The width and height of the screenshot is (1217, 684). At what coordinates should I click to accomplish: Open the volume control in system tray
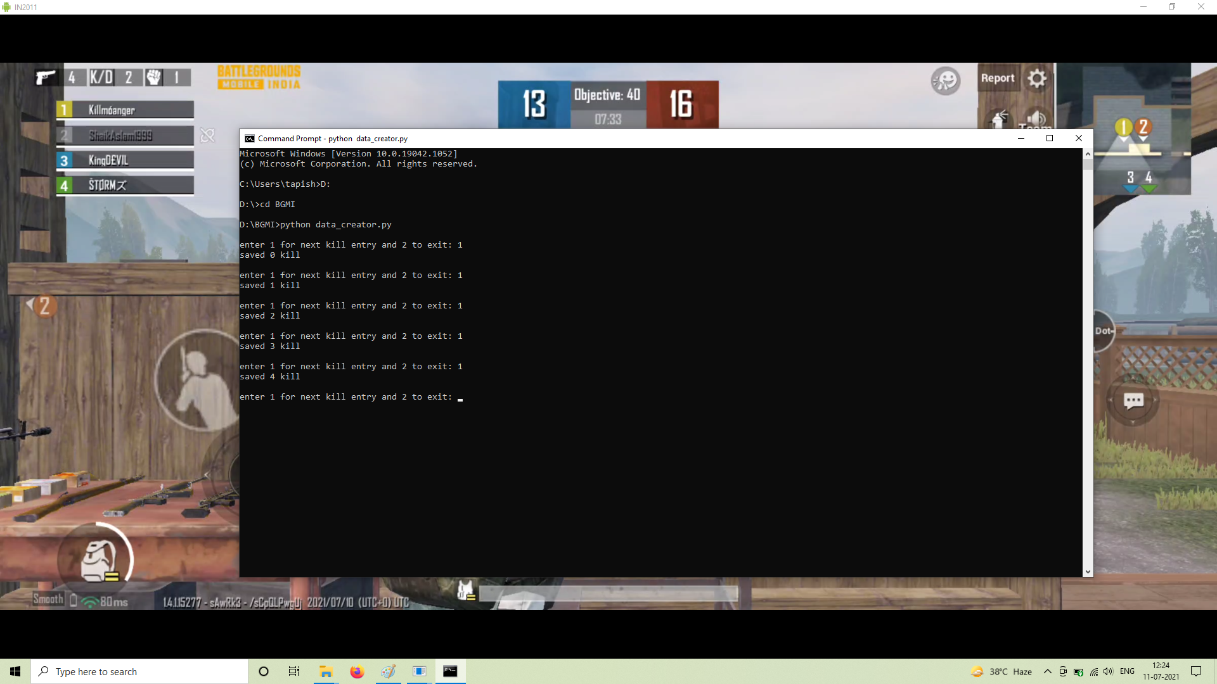[1108, 671]
